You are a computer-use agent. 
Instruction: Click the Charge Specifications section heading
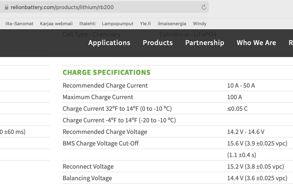[x=107, y=72]
